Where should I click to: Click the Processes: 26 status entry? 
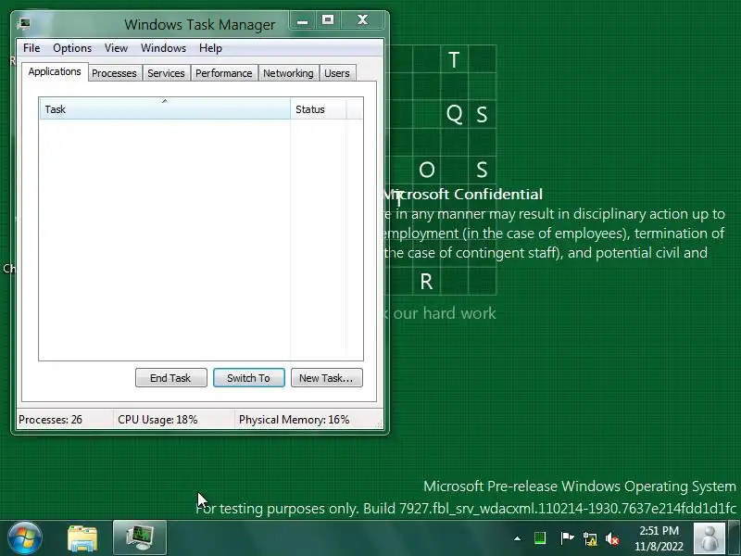pos(65,420)
